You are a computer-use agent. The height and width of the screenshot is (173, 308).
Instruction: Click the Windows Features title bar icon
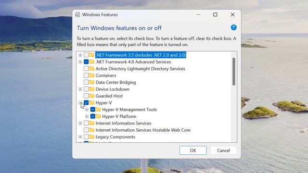[x=78, y=15]
